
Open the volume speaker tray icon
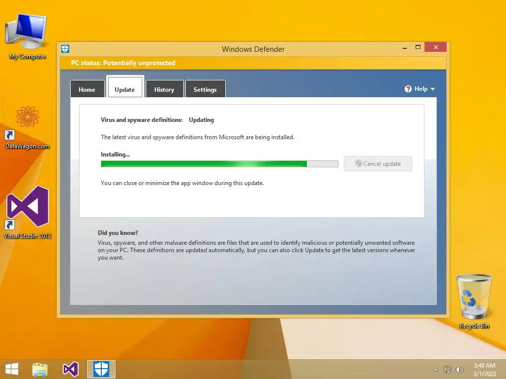[459, 369]
